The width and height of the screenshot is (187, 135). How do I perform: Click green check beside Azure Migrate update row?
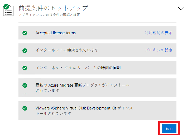25,85
